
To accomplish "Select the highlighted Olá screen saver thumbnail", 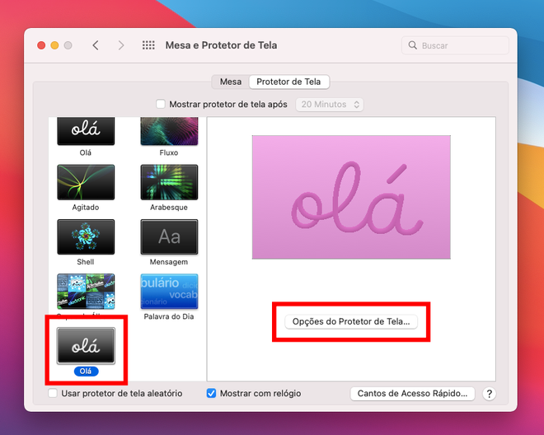I will 86,346.
